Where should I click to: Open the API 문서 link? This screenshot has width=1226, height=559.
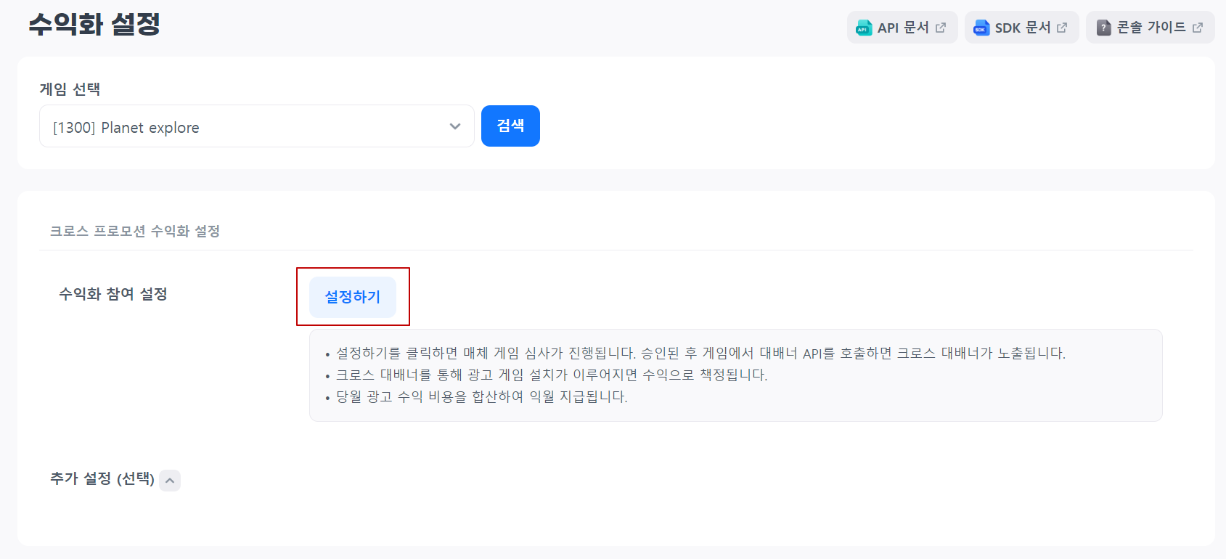pos(902,28)
